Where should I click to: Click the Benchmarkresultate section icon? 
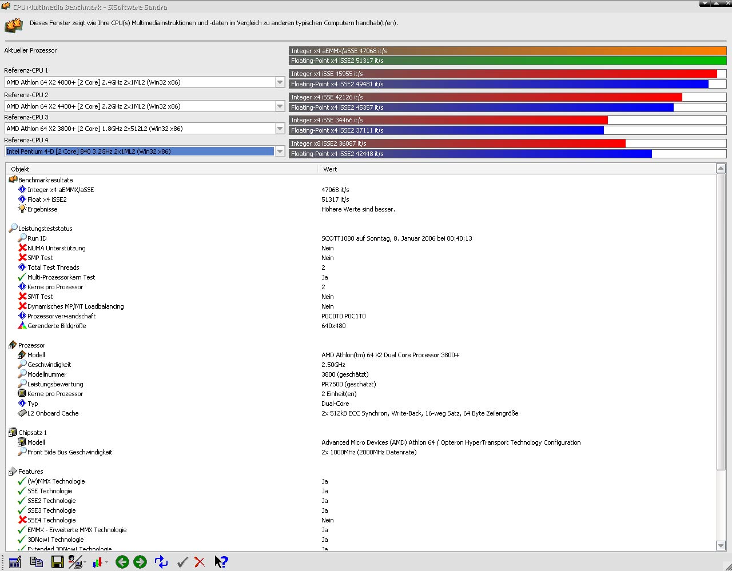pyautogui.click(x=13, y=179)
